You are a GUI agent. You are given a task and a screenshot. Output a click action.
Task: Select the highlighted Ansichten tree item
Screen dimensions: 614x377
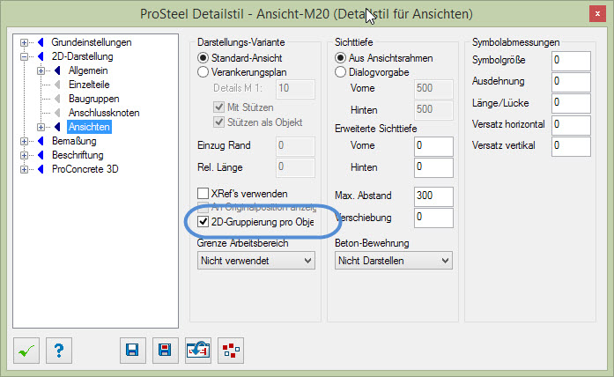[x=89, y=127]
